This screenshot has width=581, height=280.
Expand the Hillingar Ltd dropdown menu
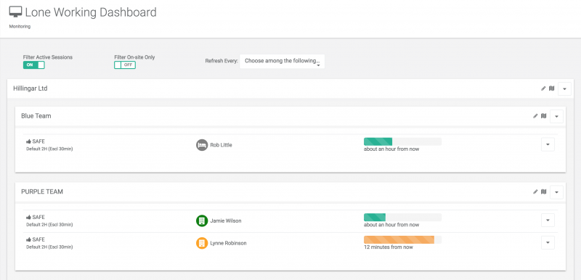click(x=564, y=88)
